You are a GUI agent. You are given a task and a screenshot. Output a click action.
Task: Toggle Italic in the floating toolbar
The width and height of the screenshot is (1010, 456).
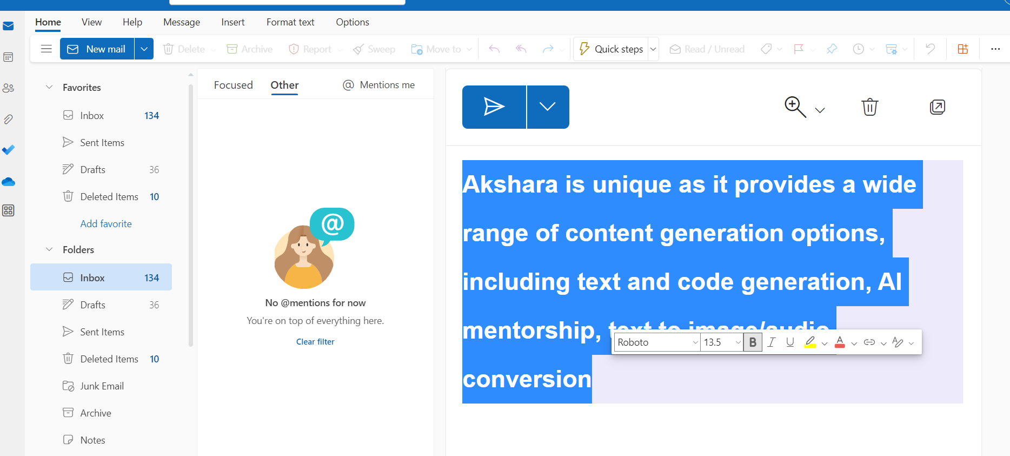point(772,342)
